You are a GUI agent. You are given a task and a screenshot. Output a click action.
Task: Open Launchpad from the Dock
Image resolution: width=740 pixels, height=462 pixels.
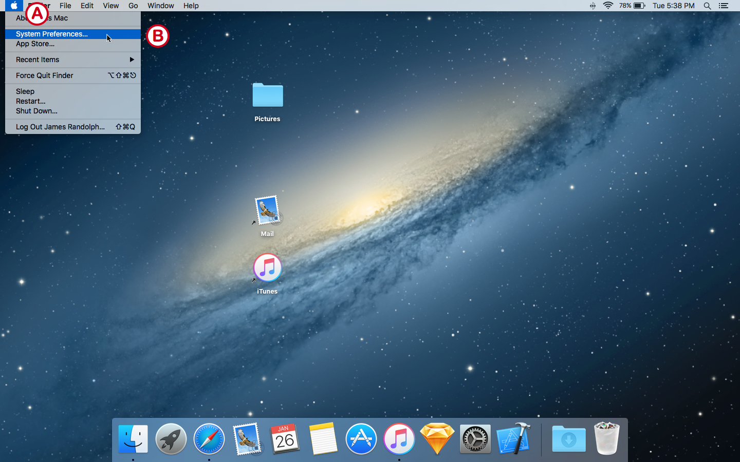pyautogui.click(x=171, y=439)
